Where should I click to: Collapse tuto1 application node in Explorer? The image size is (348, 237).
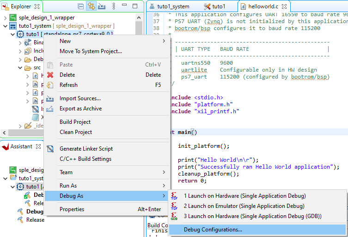[12, 34]
